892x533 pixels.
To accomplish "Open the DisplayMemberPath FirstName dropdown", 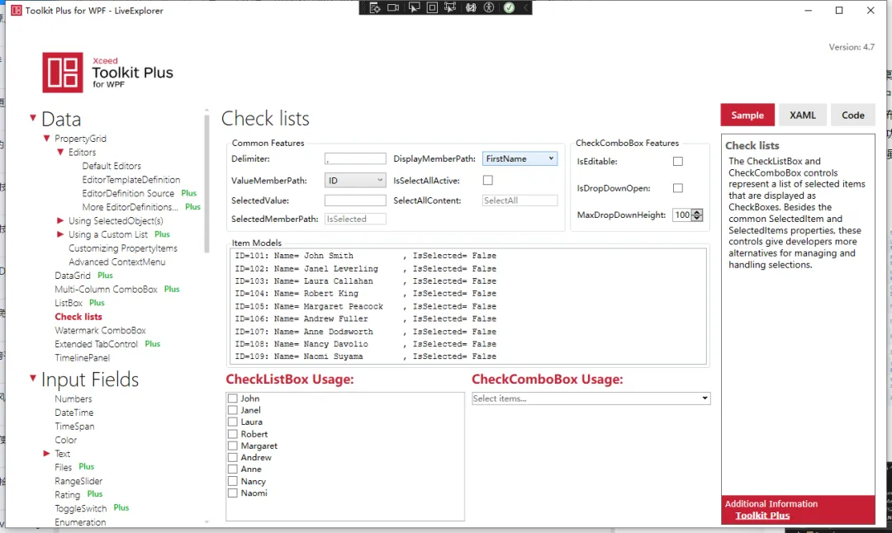I will coord(520,158).
